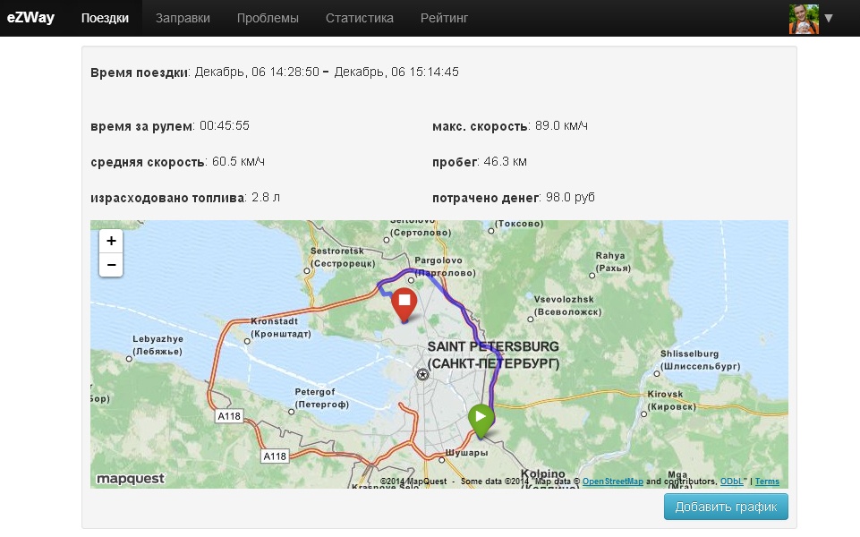The height and width of the screenshot is (537, 860).
Task: Zoom in the map with plus button
Action: tap(111, 241)
